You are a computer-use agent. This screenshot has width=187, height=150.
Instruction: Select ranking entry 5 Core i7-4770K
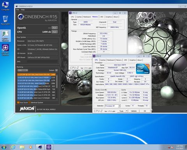36,86
